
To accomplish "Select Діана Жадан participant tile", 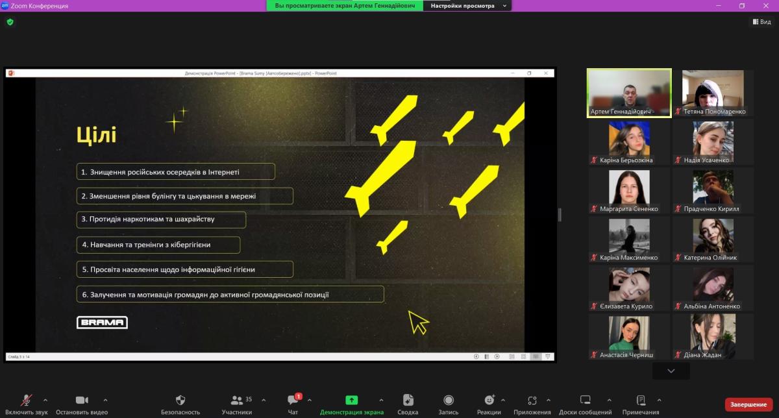I will coord(713,337).
